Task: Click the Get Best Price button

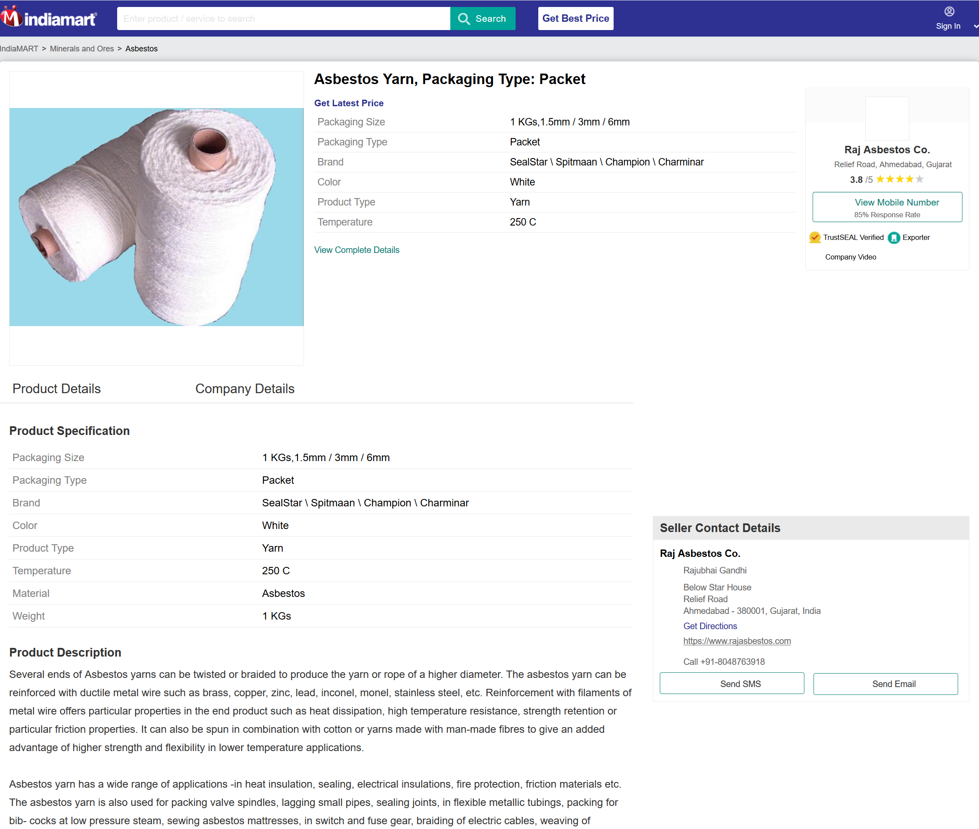Action: (x=575, y=18)
